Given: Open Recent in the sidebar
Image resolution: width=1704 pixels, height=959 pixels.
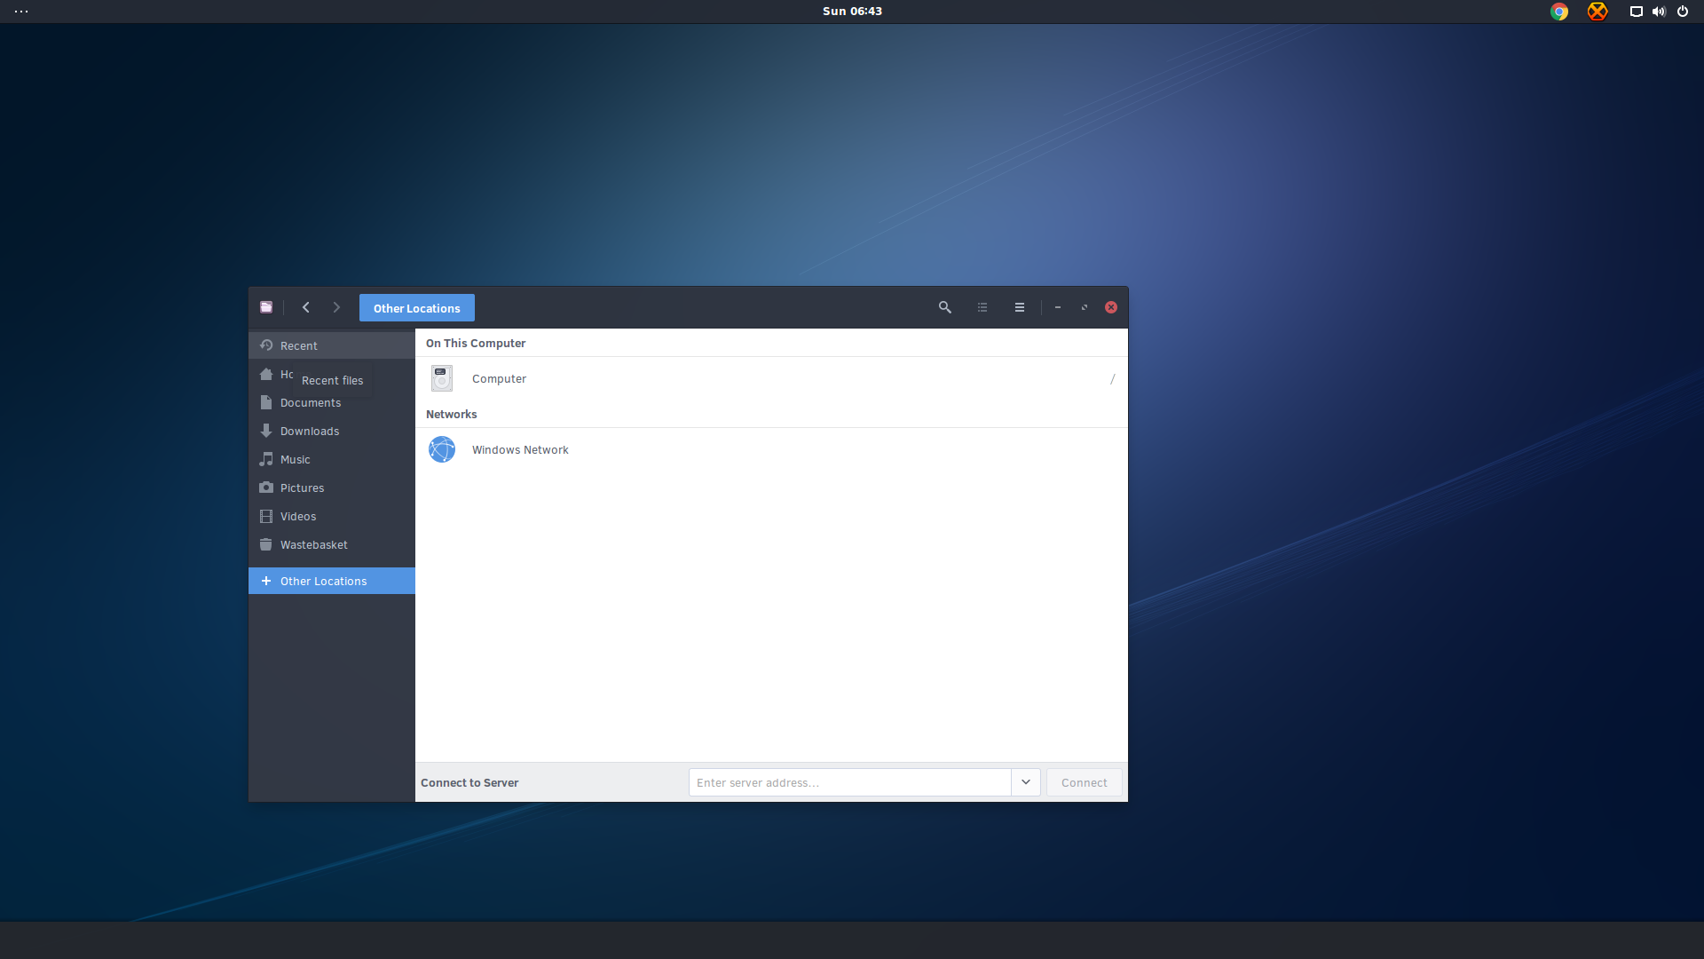Looking at the screenshot, I should pyautogui.click(x=332, y=345).
